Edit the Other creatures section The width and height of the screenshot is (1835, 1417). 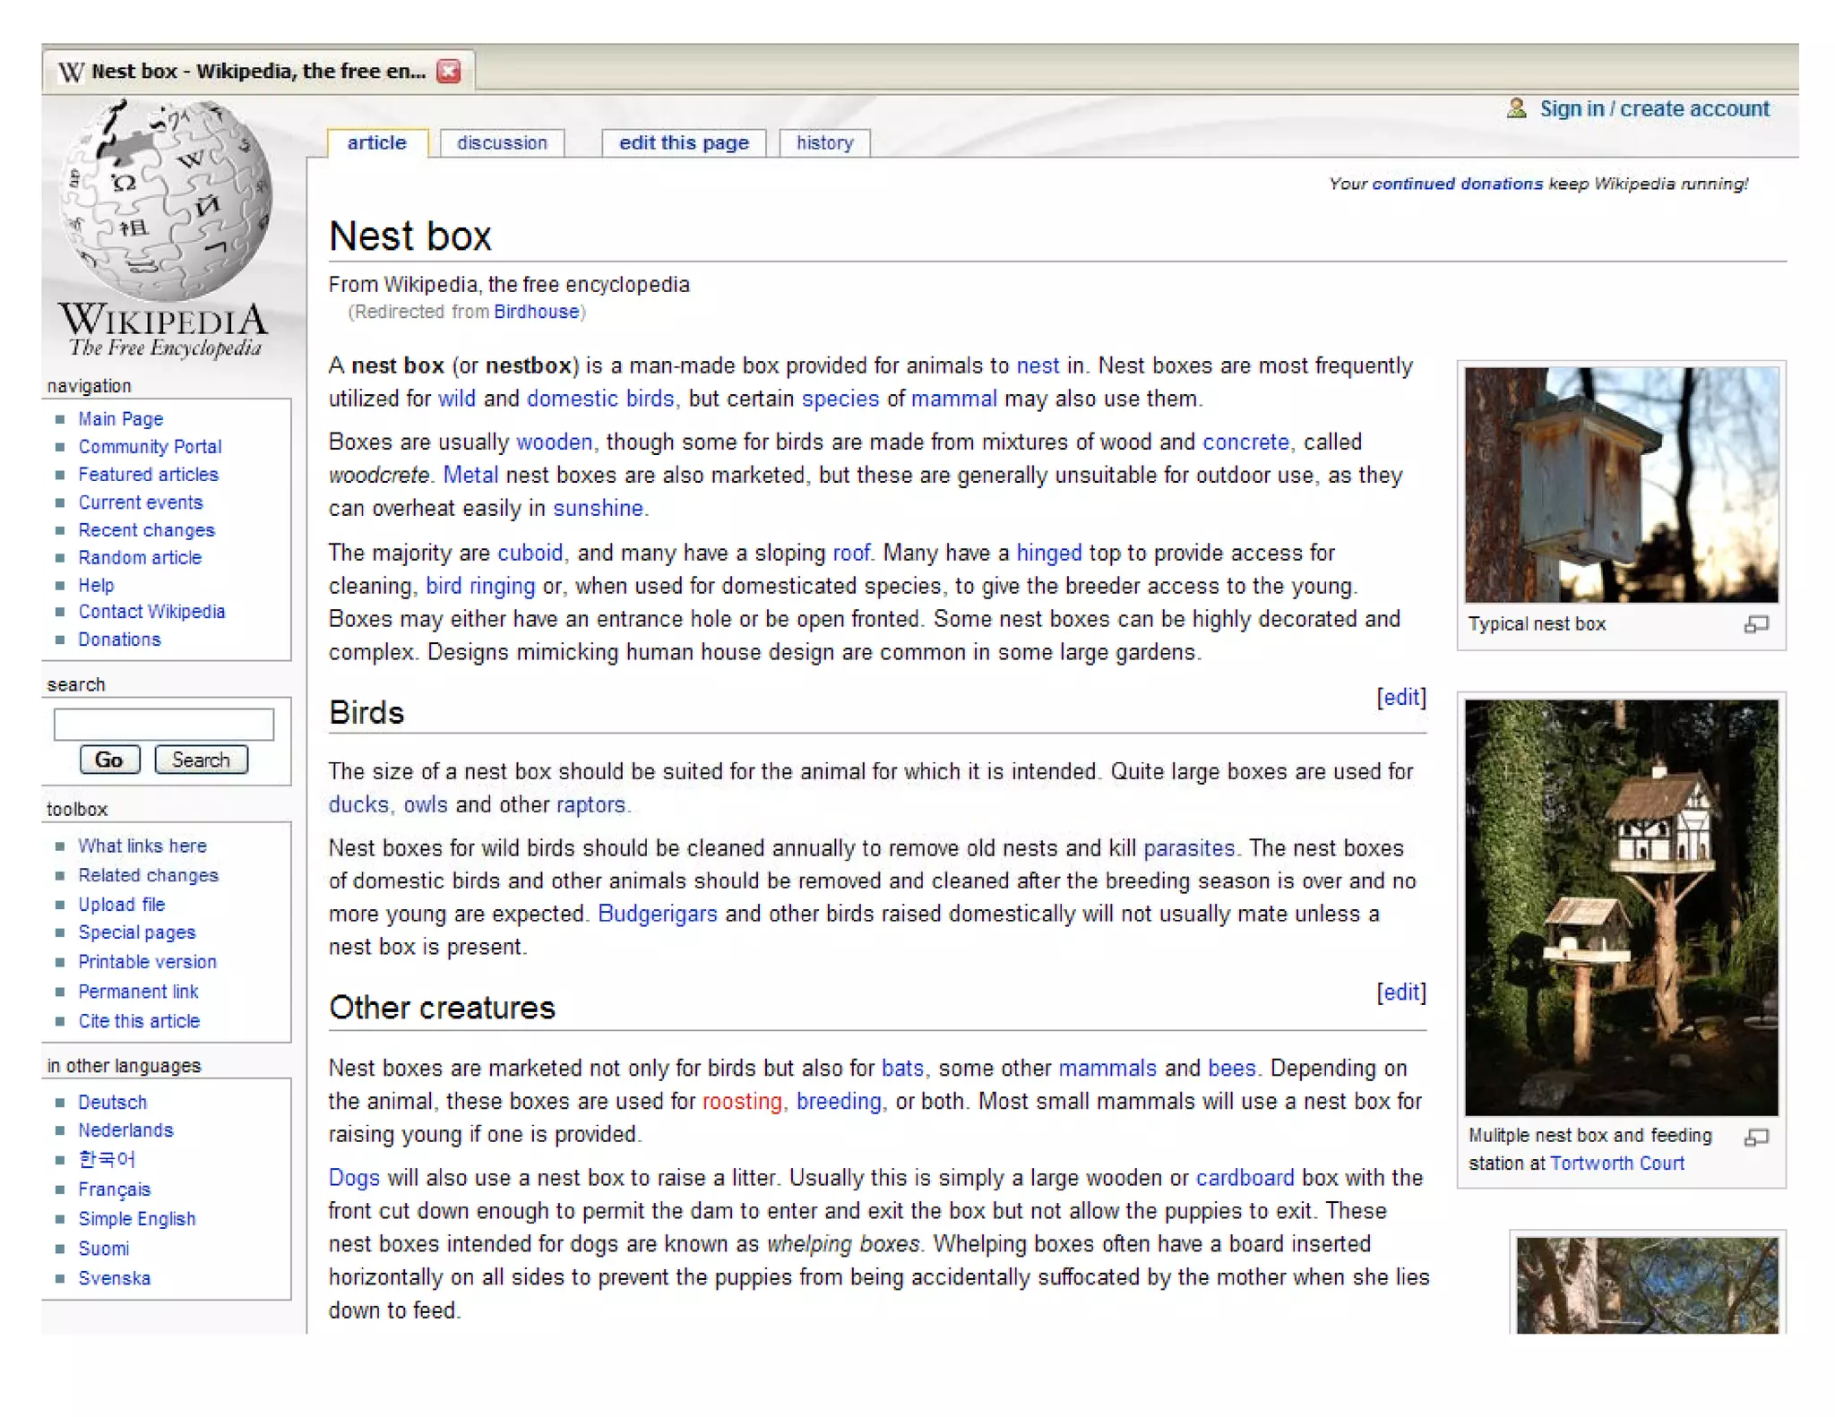pos(1400,992)
